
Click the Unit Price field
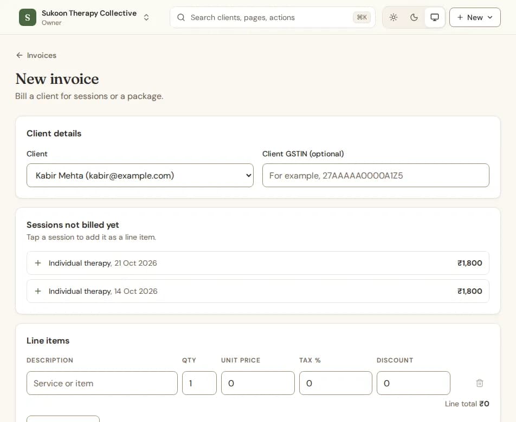(x=257, y=383)
